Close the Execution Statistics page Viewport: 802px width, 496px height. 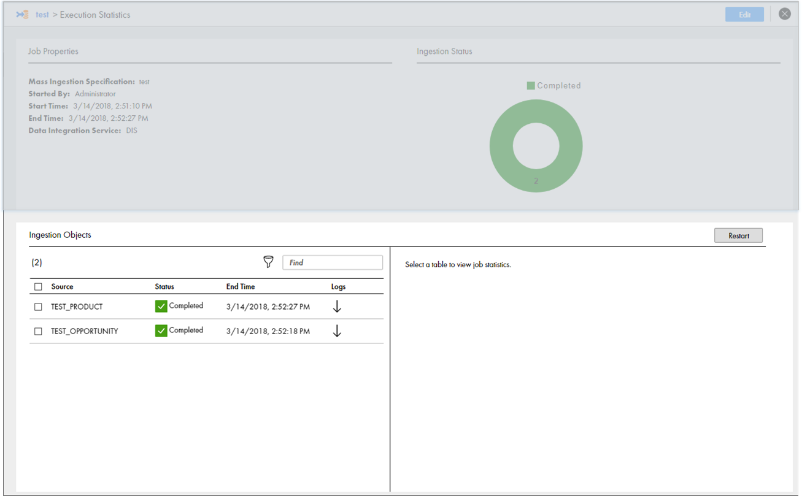785,14
